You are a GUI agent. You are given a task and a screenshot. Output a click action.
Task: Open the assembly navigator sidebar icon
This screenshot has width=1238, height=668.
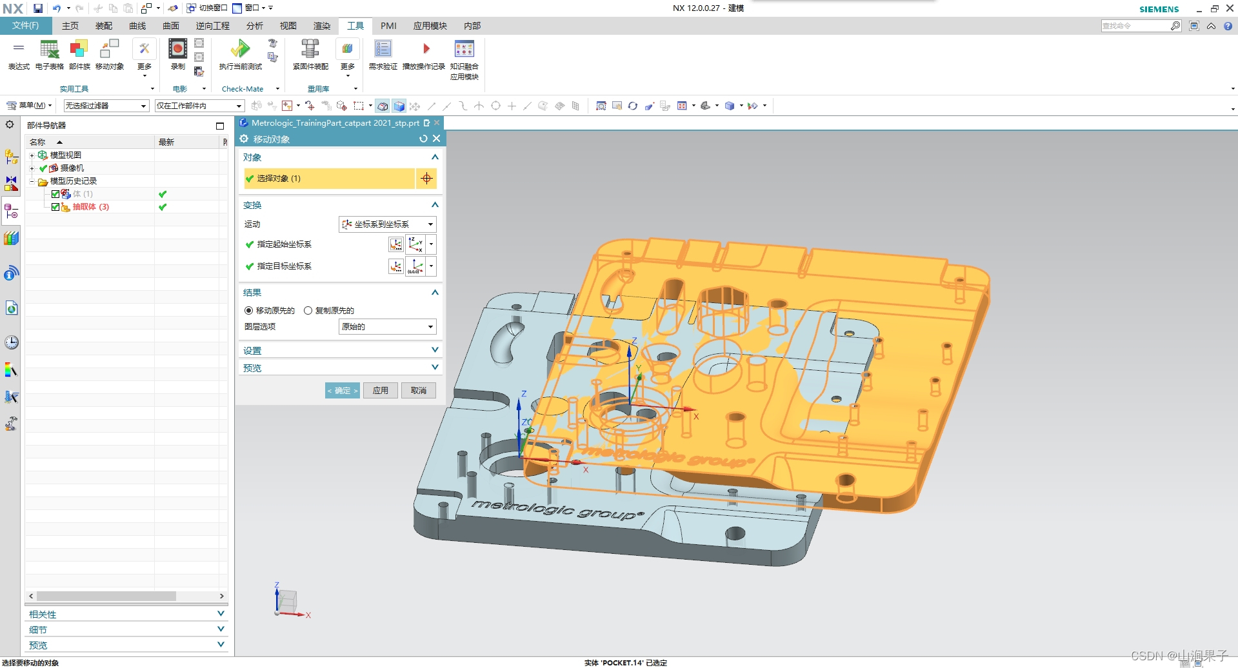pyautogui.click(x=12, y=157)
